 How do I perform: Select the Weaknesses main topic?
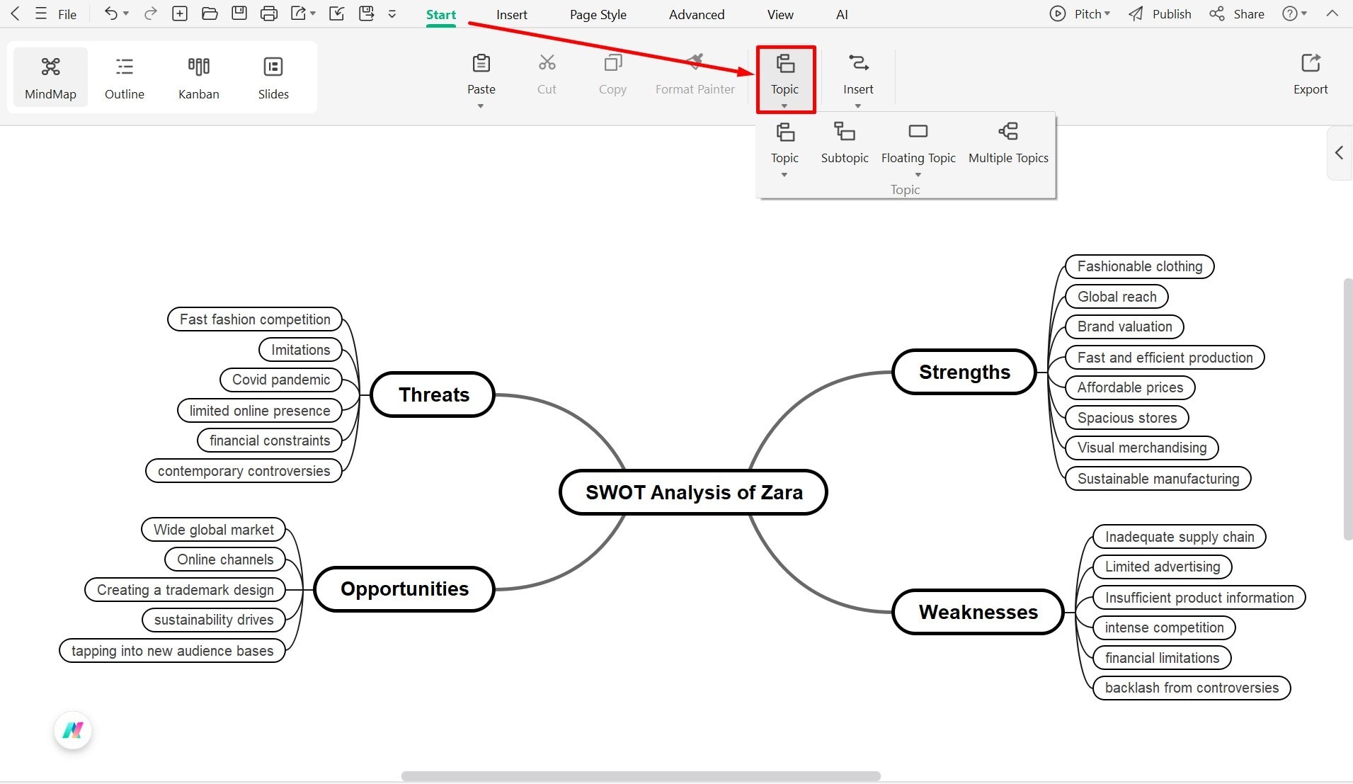[978, 612]
